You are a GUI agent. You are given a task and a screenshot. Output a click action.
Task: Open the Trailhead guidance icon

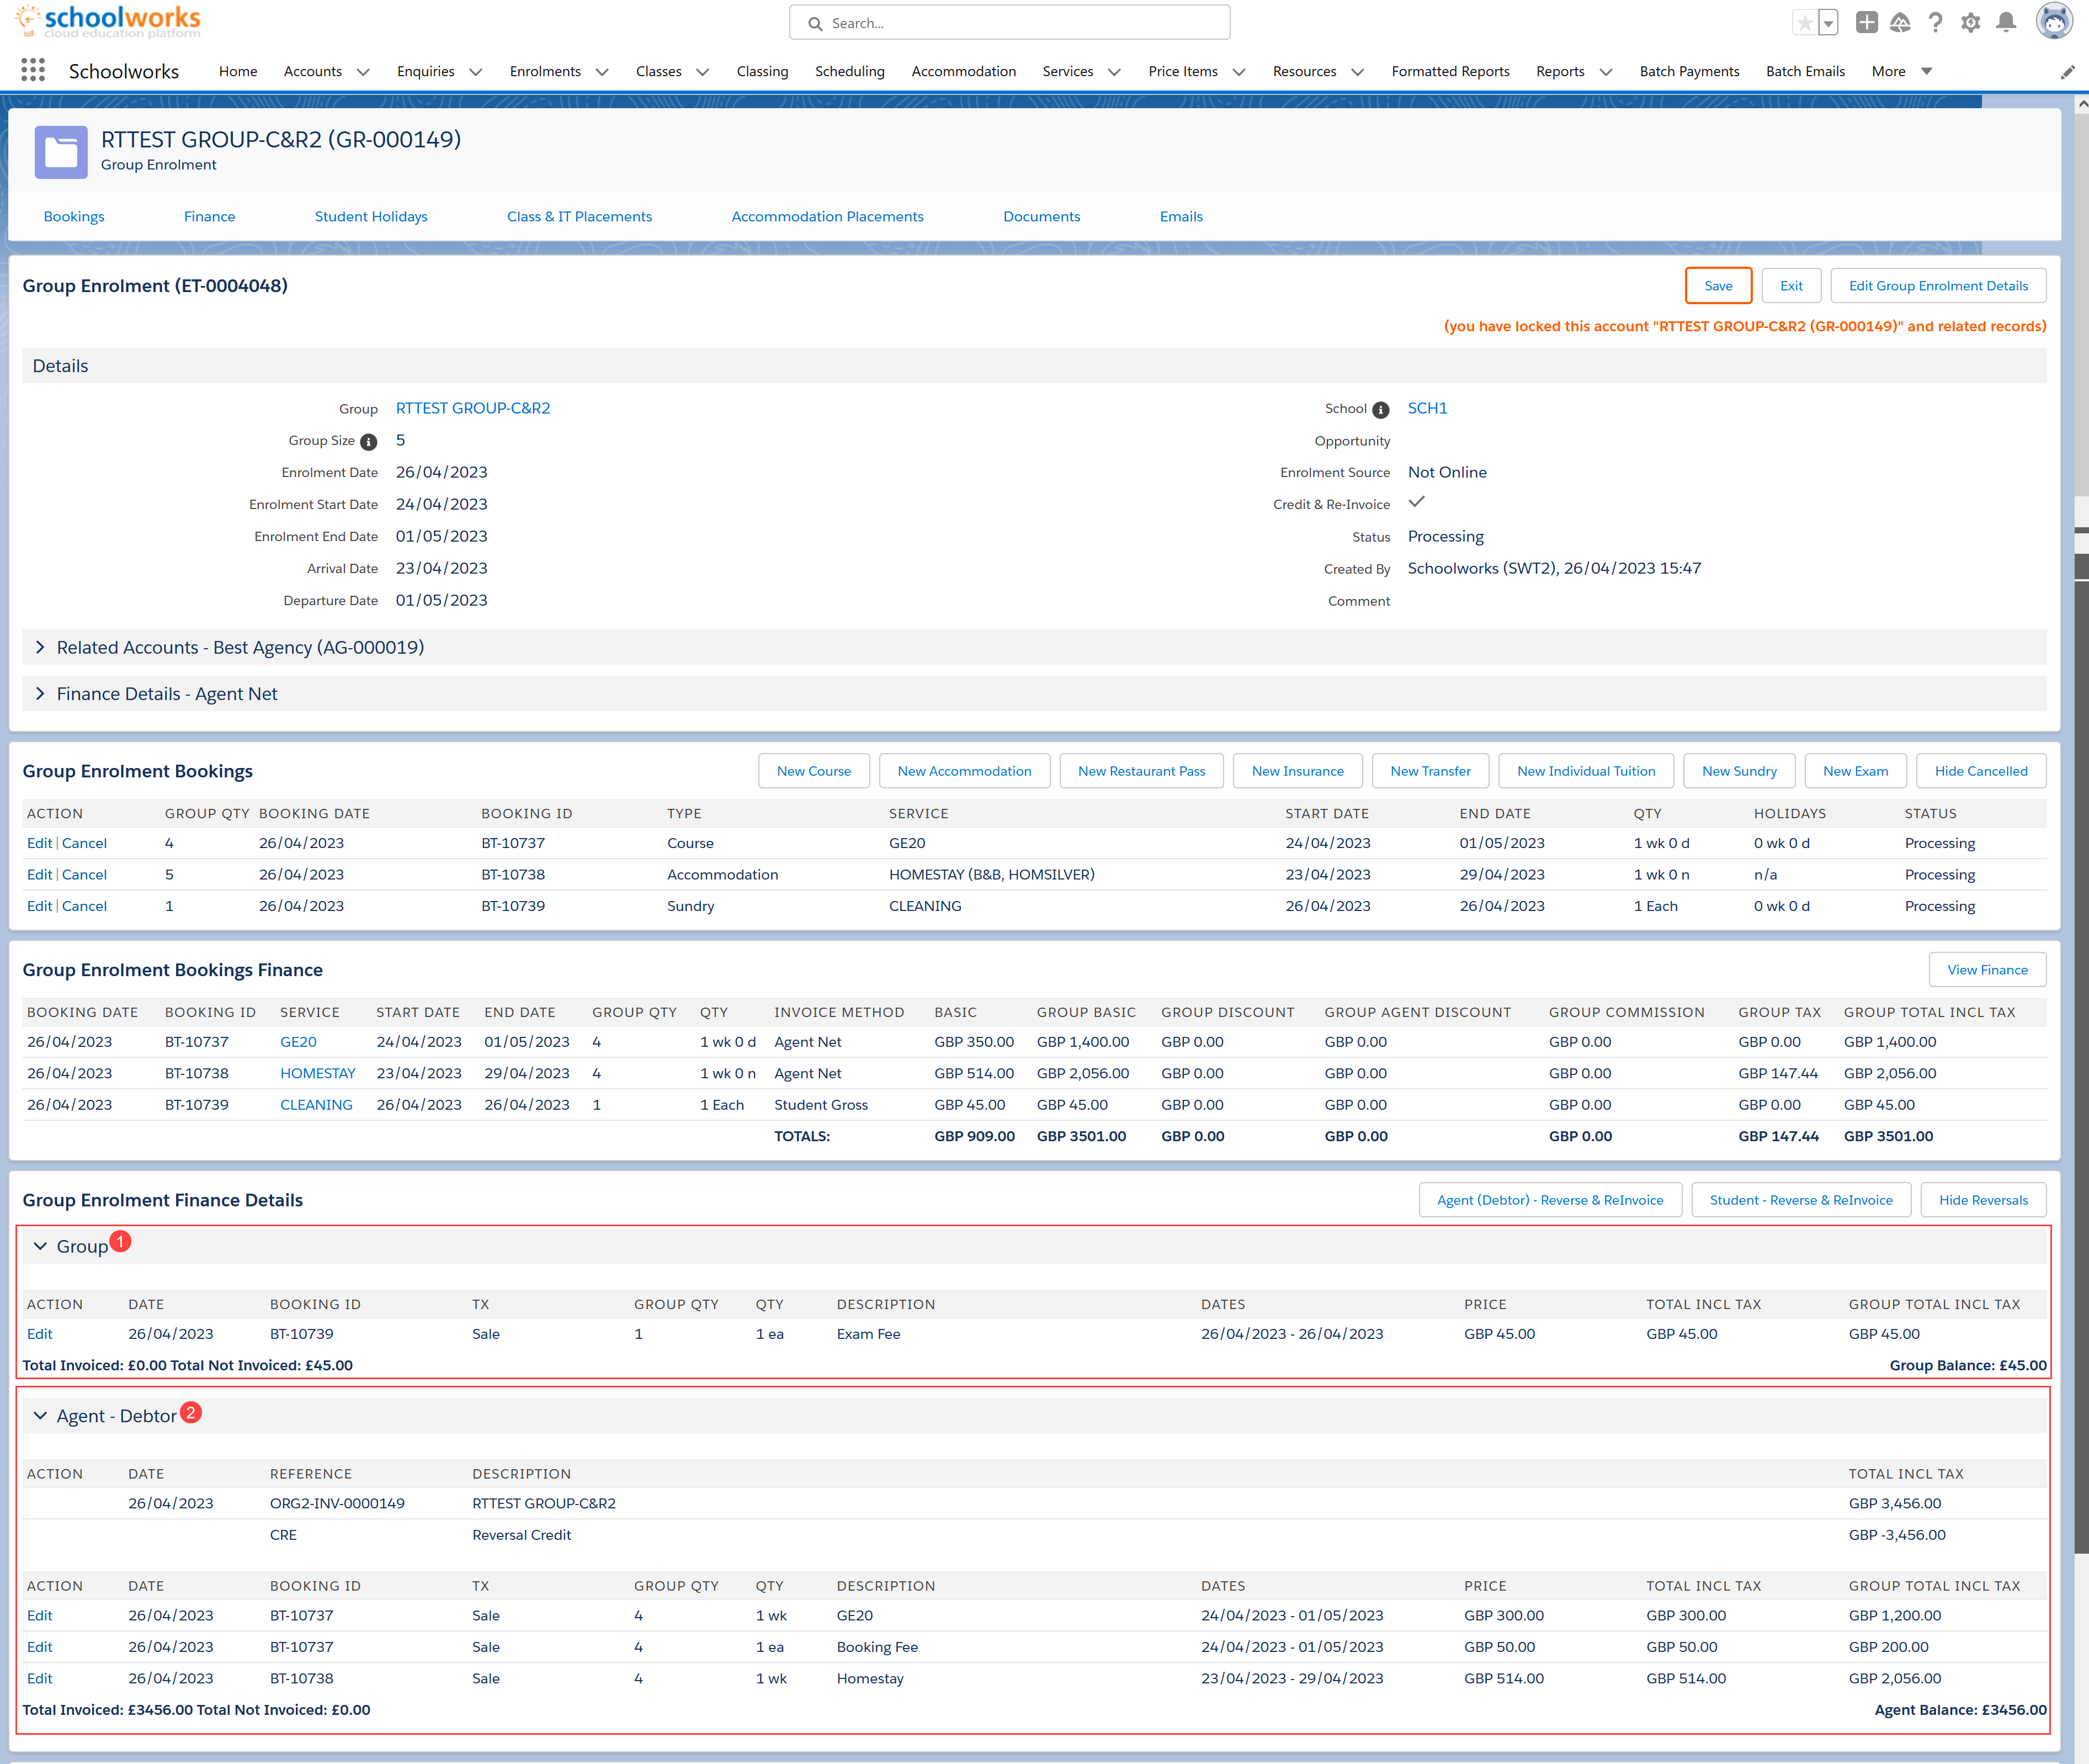point(1900,23)
